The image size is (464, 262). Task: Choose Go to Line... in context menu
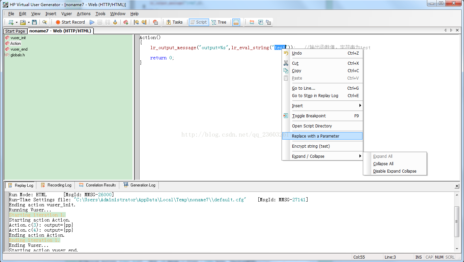pos(322,88)
